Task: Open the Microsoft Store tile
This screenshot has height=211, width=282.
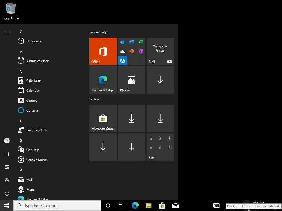Action: coord(103,118)
